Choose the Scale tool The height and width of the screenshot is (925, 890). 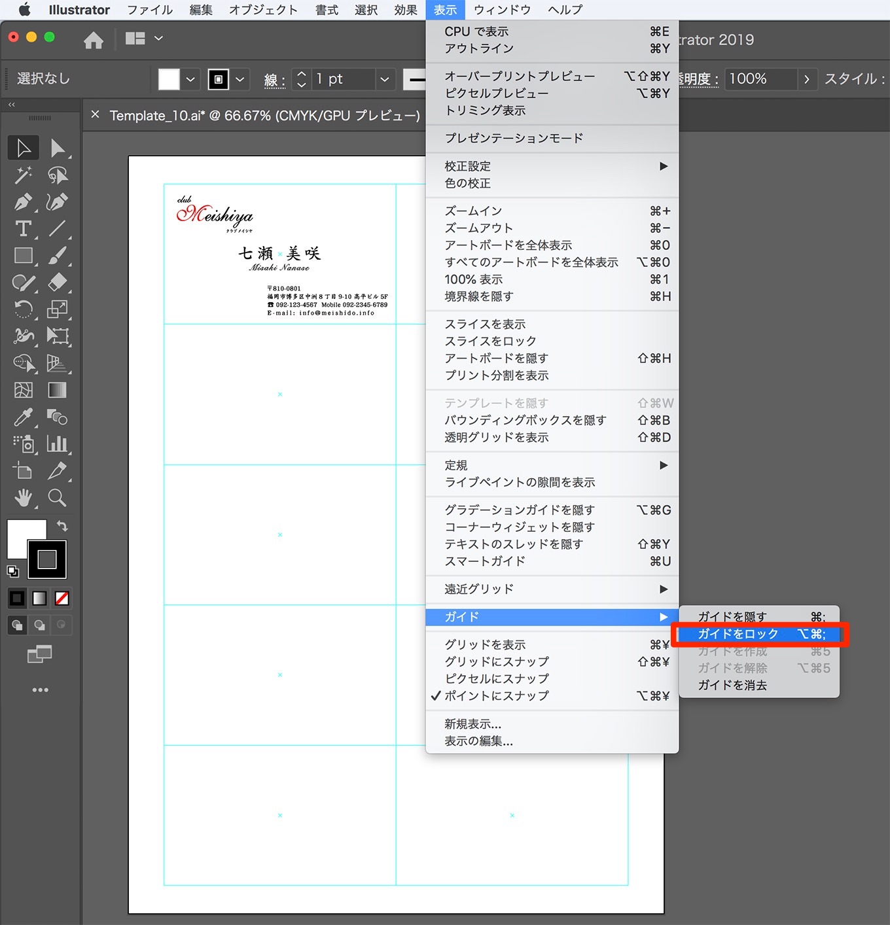(58, 309)
